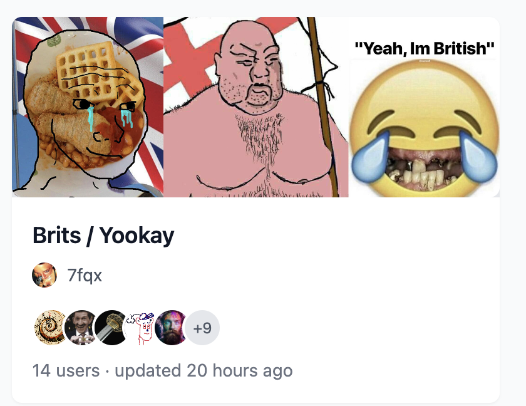The height and width of the screenshot is (406, 526).
Task: Expand the +9 more members badge
Action: click(202, 328)
